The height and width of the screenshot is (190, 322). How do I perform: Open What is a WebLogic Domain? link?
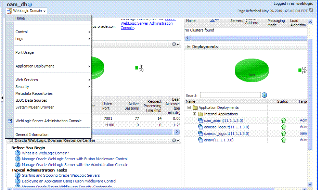(46, 153)
